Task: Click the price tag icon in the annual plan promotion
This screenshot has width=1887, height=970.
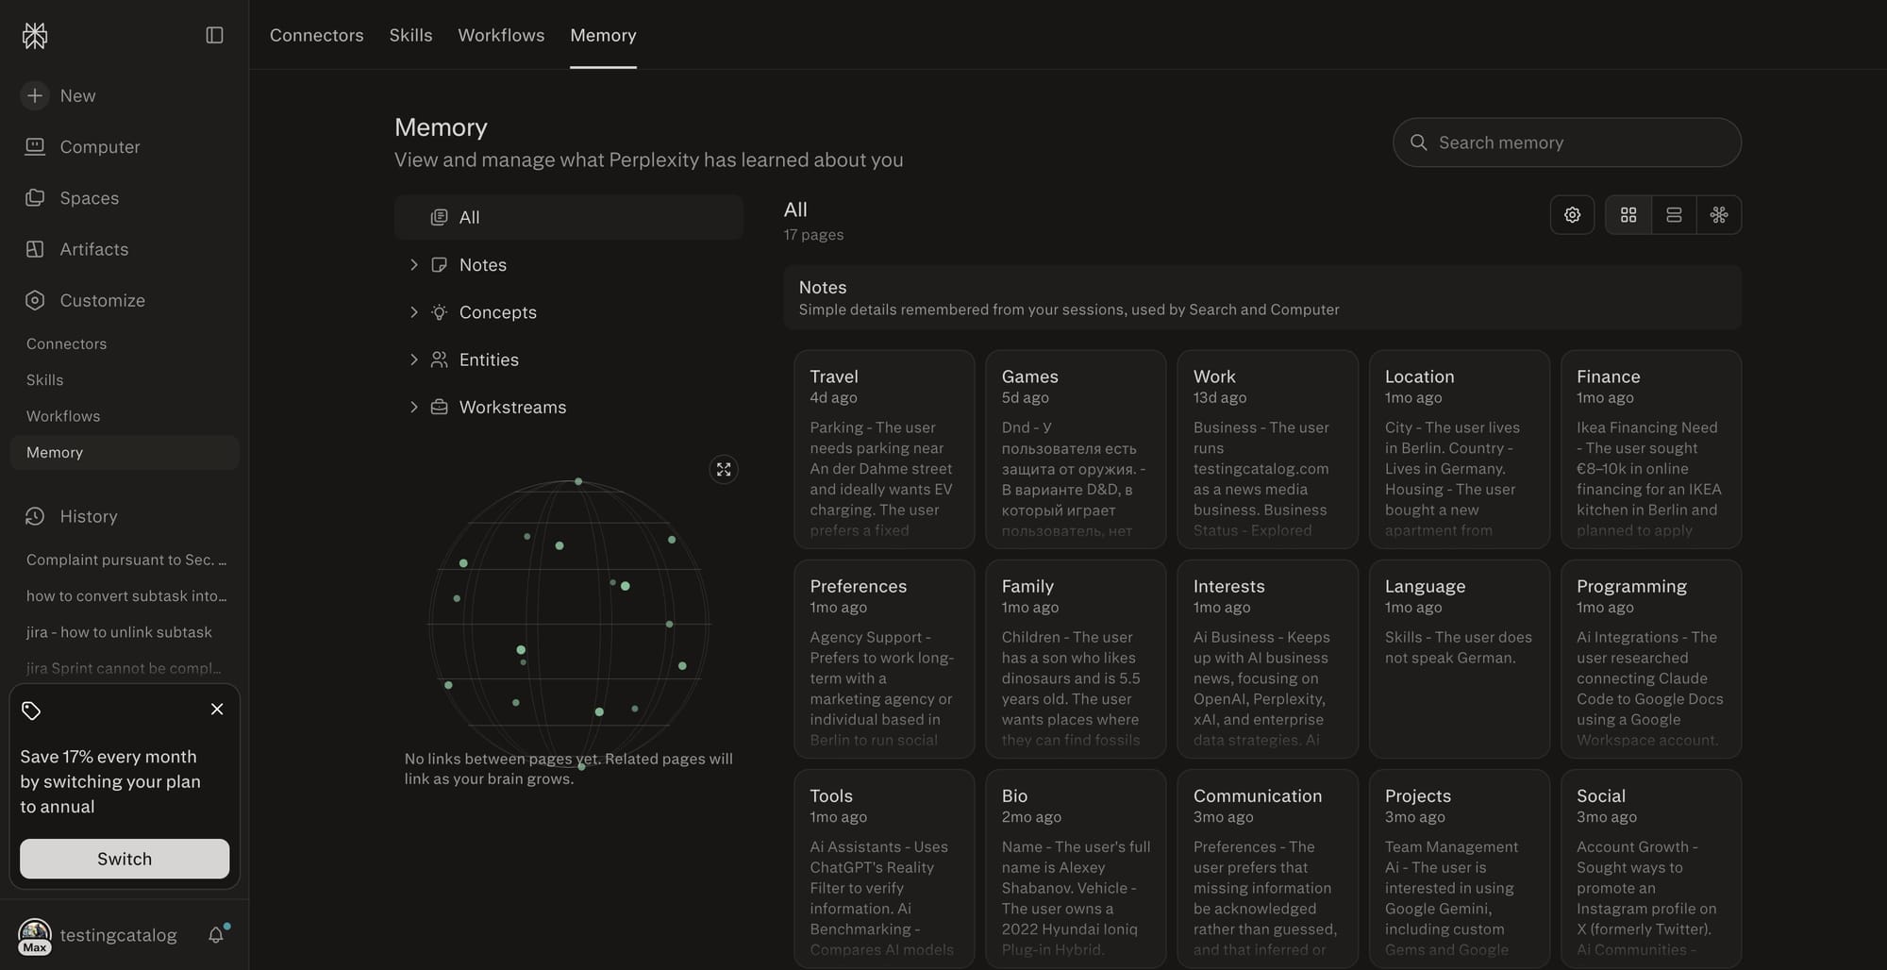Action: [31, 711]
